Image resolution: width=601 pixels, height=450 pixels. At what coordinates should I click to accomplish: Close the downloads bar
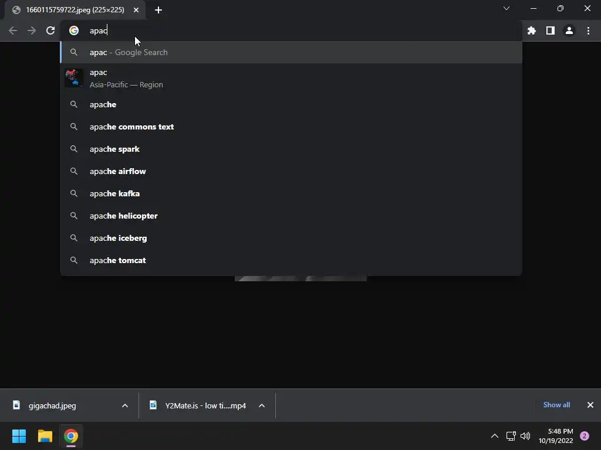(590, 405)
